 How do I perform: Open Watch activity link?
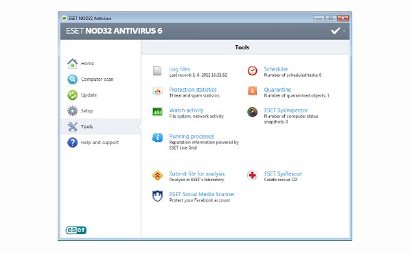coord(186,110)
